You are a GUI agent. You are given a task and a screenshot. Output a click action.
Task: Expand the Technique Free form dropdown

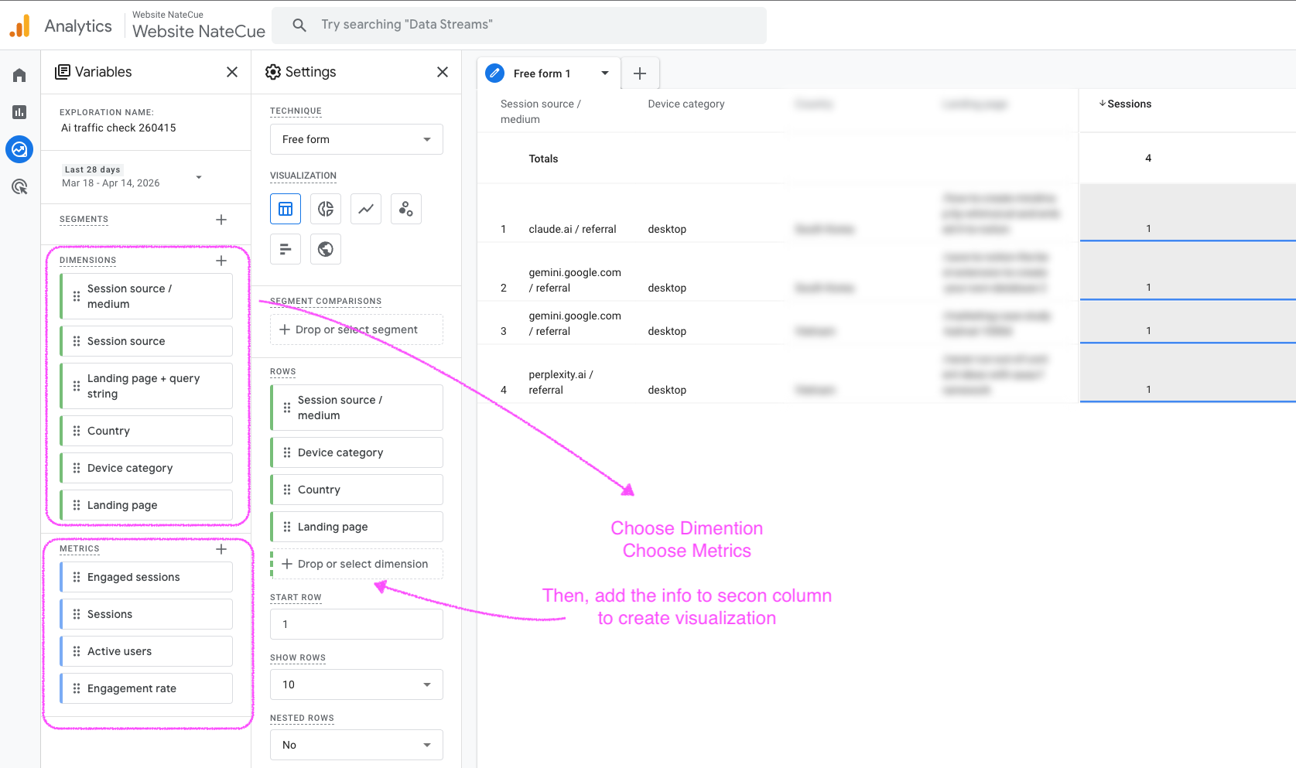click(357, 139)
